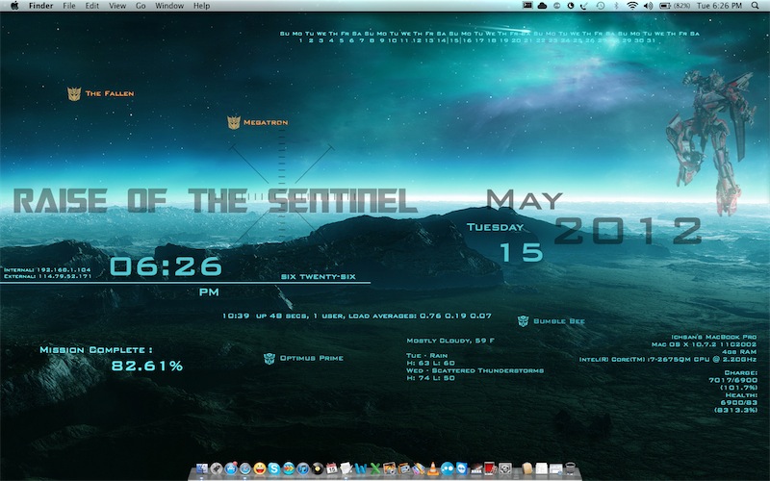Launch Safari compass icon in Dock
Screen dimensions: 770x481
point(245,468)
